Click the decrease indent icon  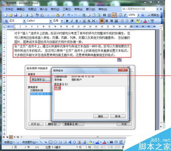pos(132,21)
